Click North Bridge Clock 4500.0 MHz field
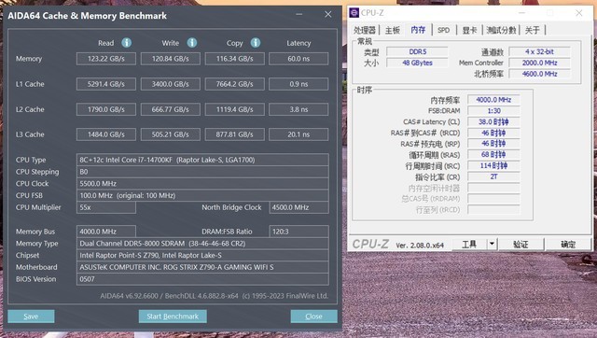 point(298,207)
